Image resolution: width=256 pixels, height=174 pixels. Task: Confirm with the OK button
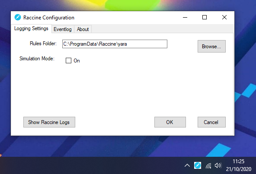(170, 122)
